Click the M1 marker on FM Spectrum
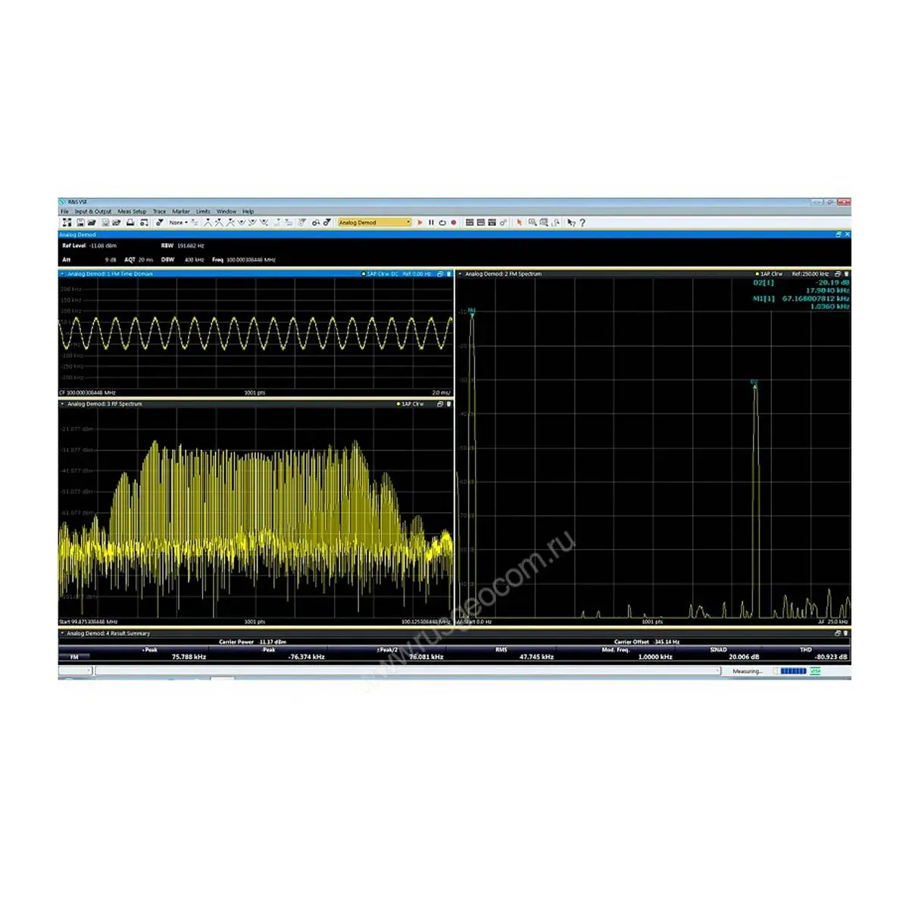909x909 pixels. tap(472, 311)
